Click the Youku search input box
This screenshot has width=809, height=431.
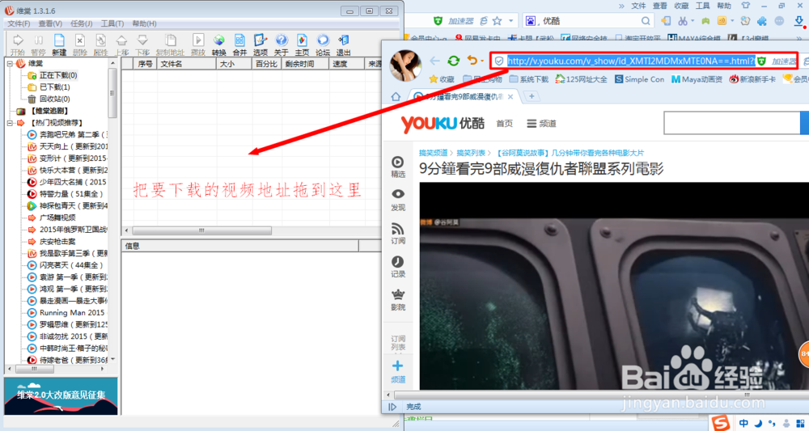pyautogui.click(x=731, y=124)
